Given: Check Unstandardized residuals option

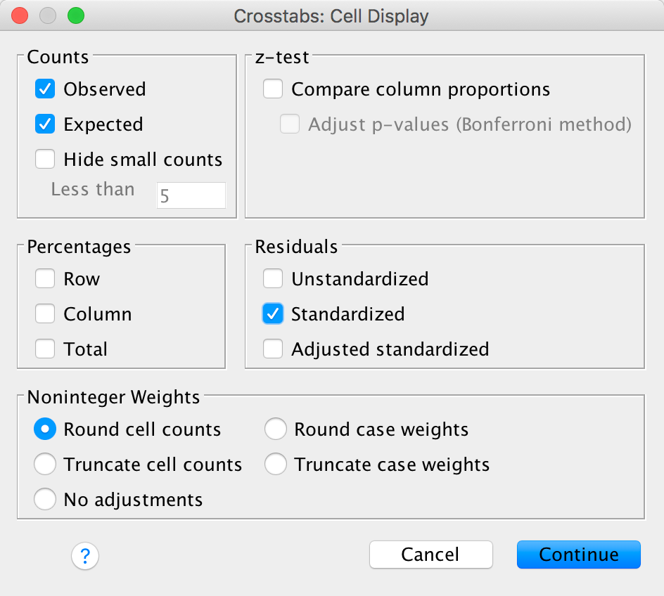Looking at the screenshot, I should [x=273, y=279].
